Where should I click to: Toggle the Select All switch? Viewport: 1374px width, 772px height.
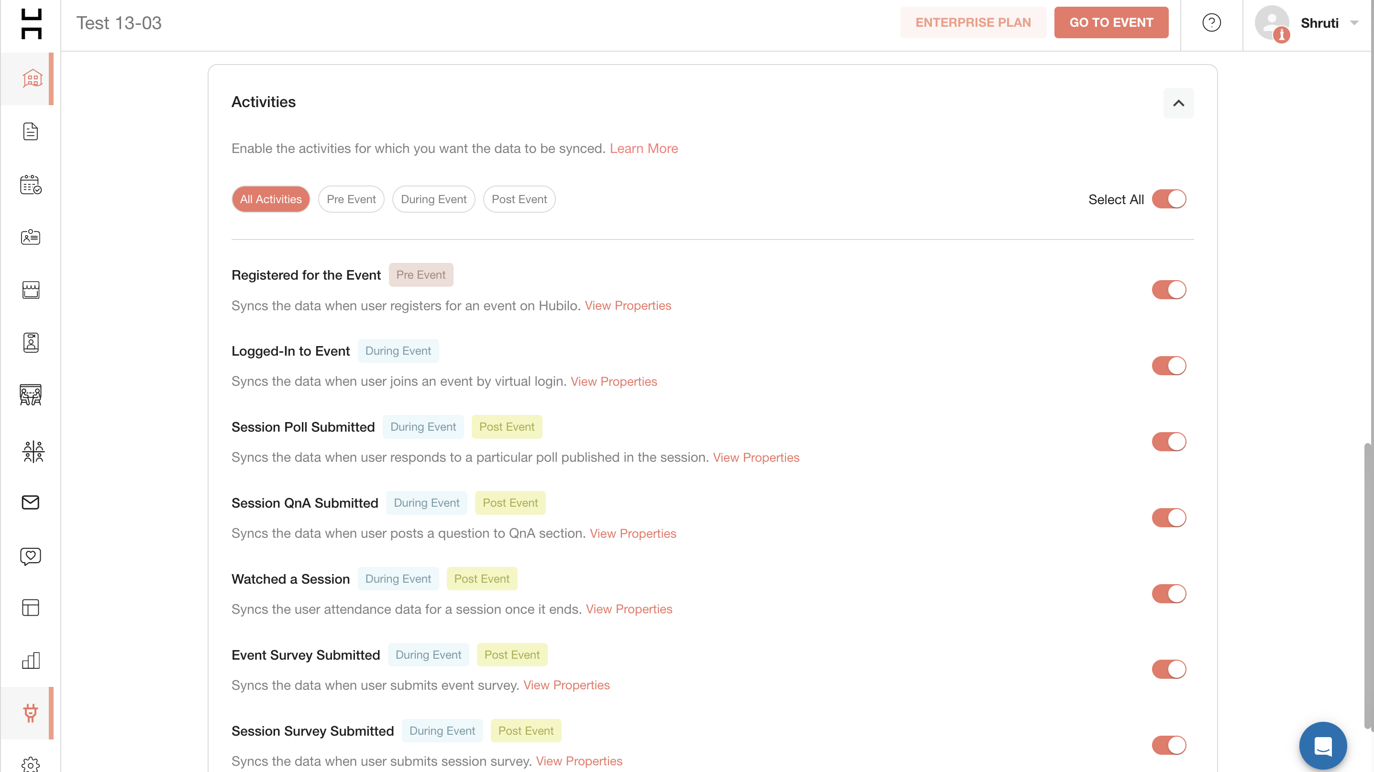tap(1169, 199)
